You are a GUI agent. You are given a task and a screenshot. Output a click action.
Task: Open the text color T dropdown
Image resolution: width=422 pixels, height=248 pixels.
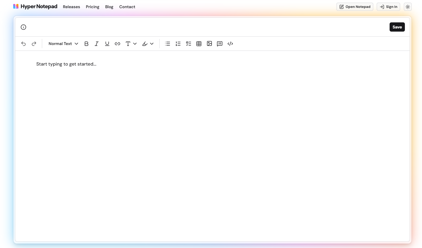click(131, 44)
